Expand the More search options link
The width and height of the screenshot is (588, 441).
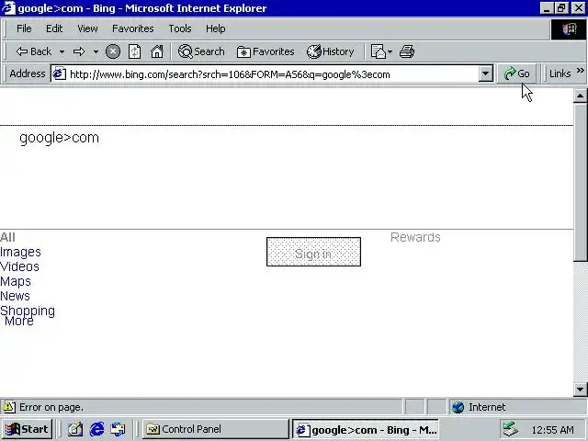[x=18, y=321]
